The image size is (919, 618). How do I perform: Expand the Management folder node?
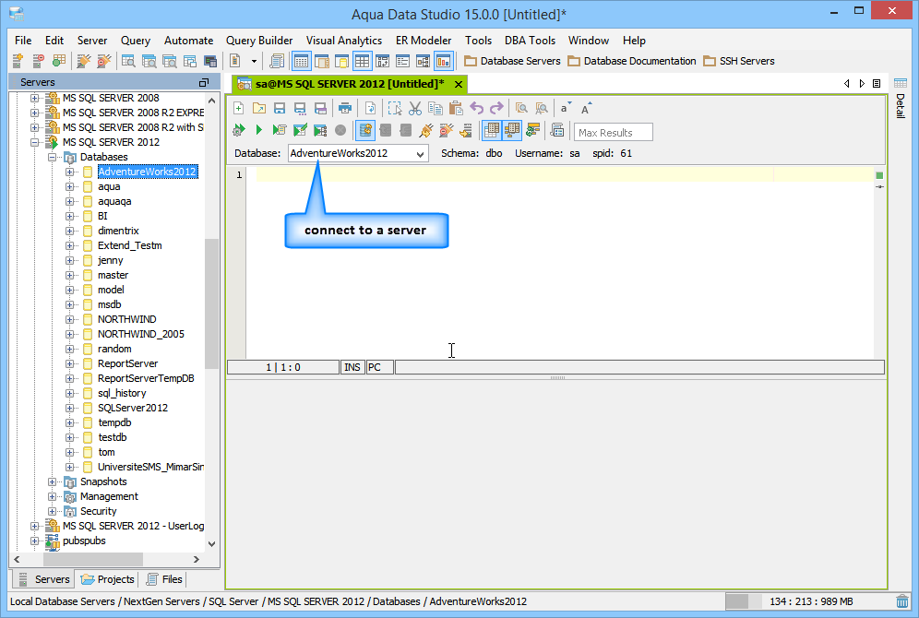(53, 497)
